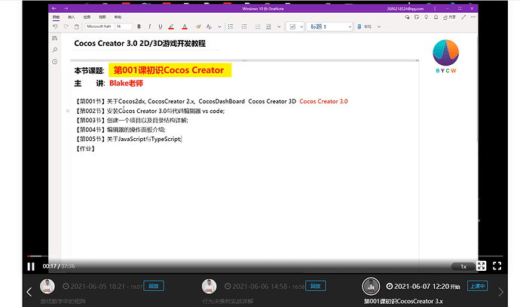Image resolution: width=520 pixels, height=307 pixels.
Task: Click 回放 for the 2021-06-05 lesson
Action: click(x=154, y=286)
